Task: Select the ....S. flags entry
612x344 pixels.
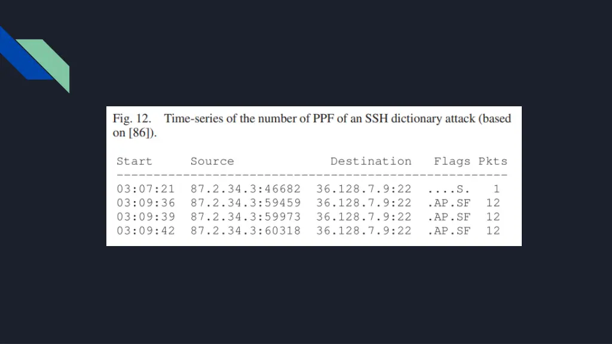Action: coord(448,189)
